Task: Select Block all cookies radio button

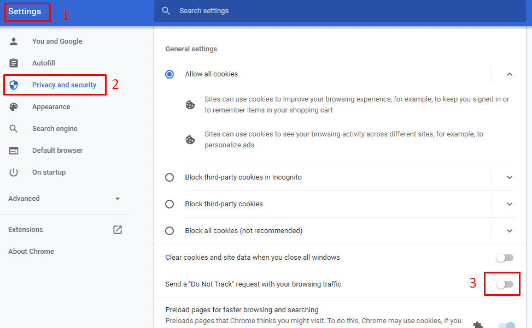Action: pos(169,231)
